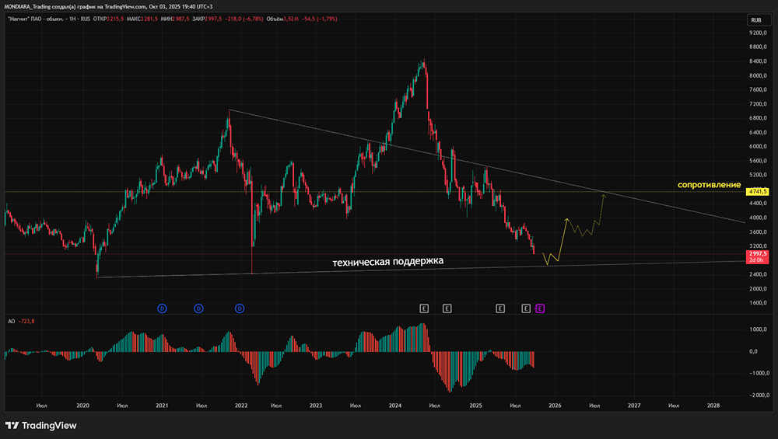Select the yellow сопротивление text label
778x439 pixels.
coord(709,185)
